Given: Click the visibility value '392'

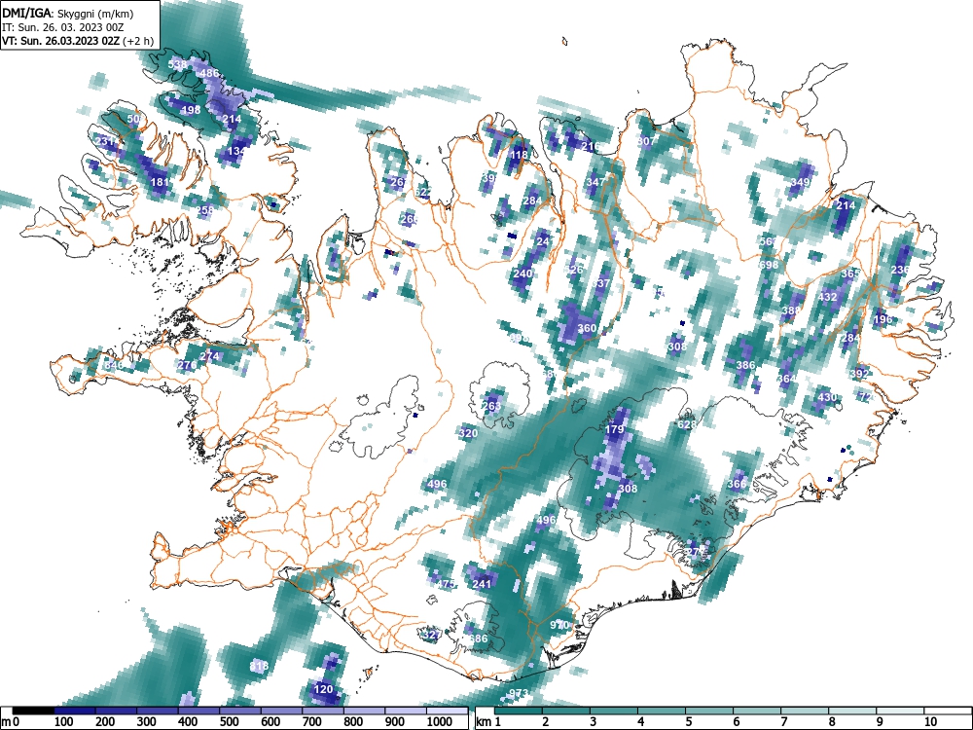Looking at the screenshot, I should [x=859, y=374].
